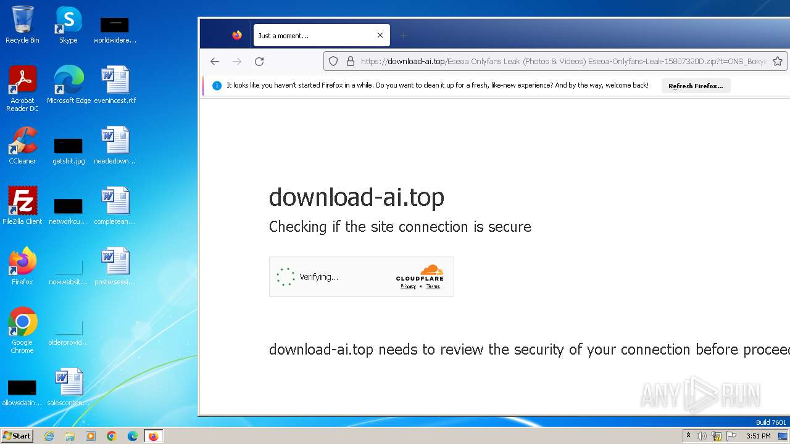790x444 pixels.
Task: Open the olderprovid file icon
Action: pyautogui.click(x=69, y=332)
